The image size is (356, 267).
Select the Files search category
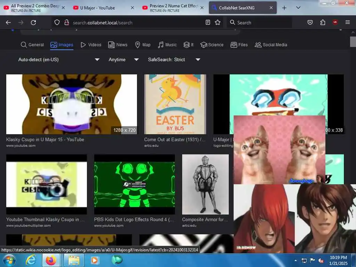click(239, 45)
